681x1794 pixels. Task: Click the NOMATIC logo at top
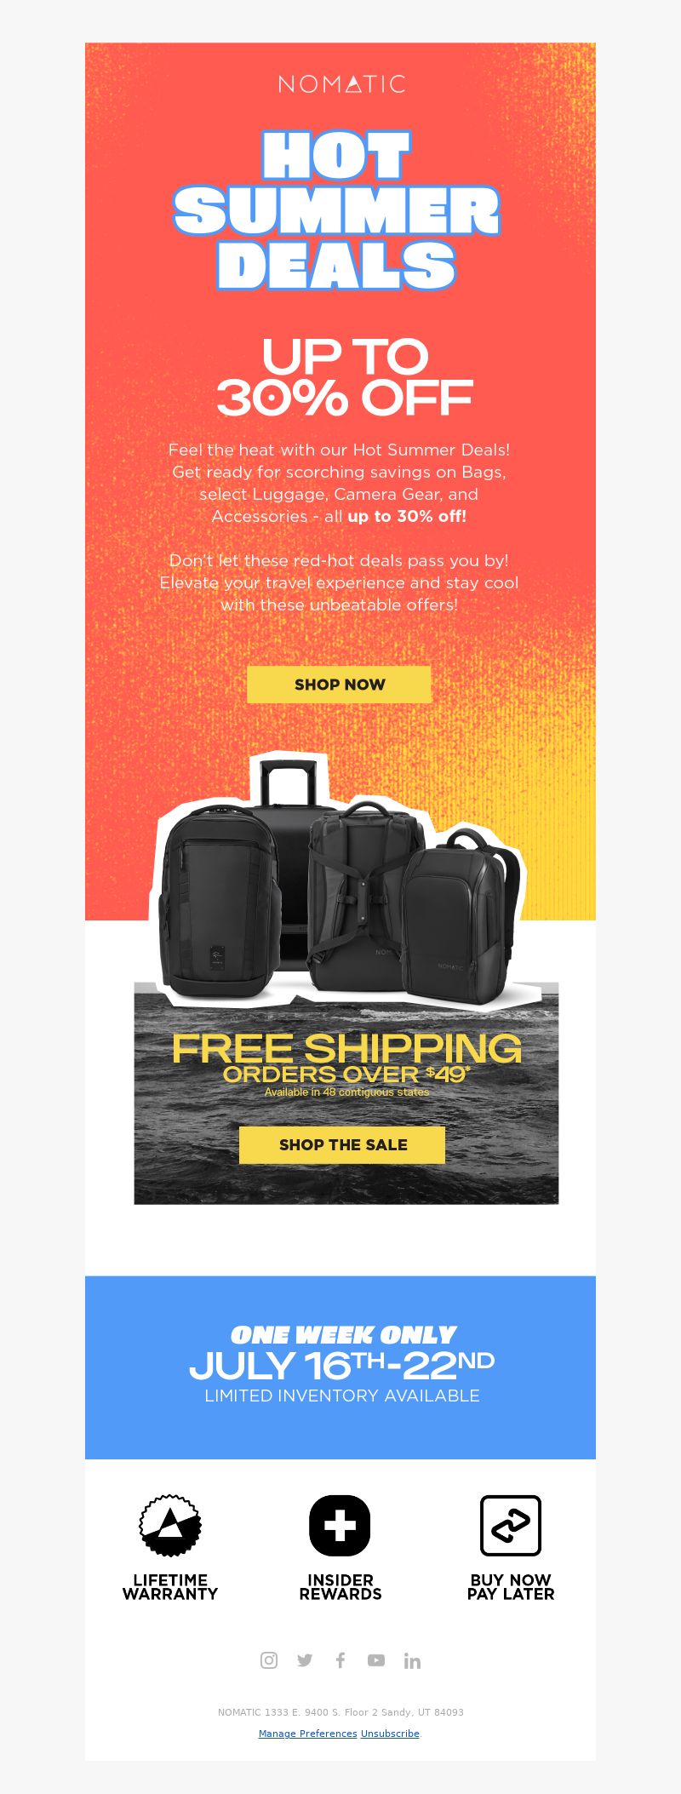(341, 84)
